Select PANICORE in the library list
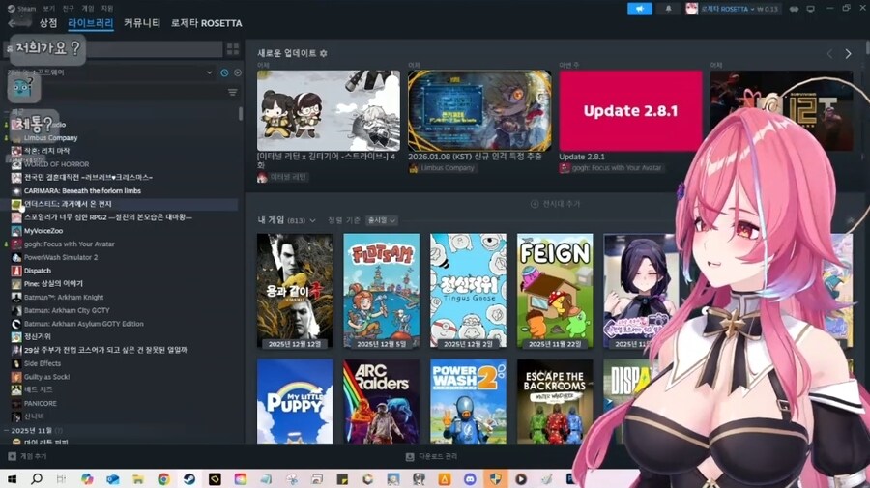Image resolution: width=870 pixels, height=488 pixels. (40, 403)
